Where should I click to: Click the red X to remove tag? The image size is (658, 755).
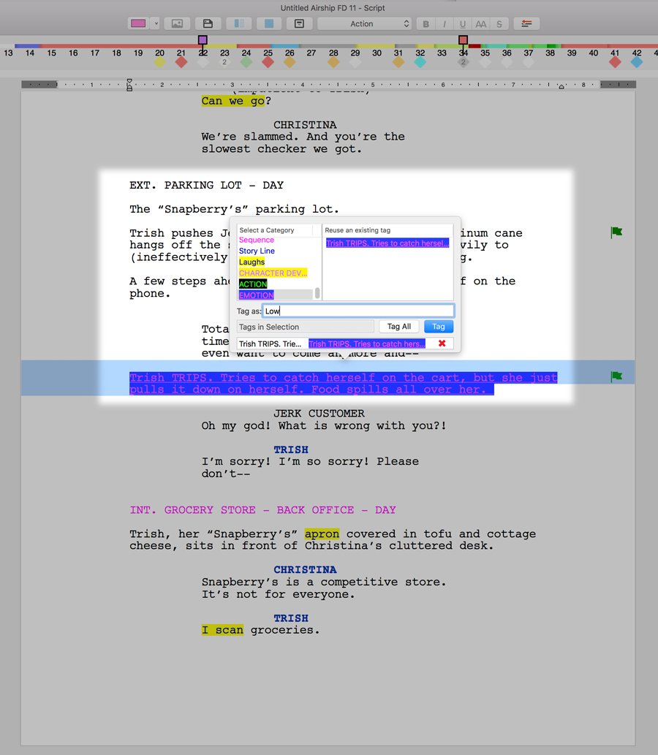coord(441,344)
